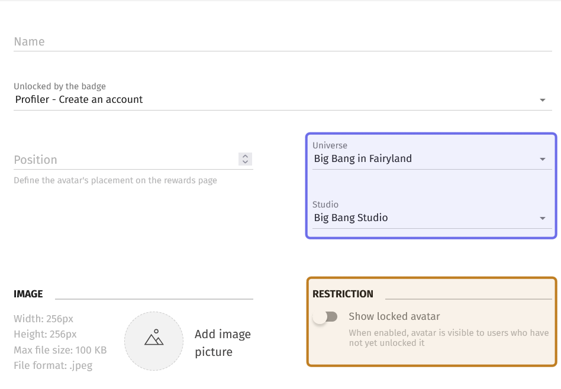Click the IMAGE section heading
Screen dimensions: 561x389
pyautogui.click(x=28, y=294)
